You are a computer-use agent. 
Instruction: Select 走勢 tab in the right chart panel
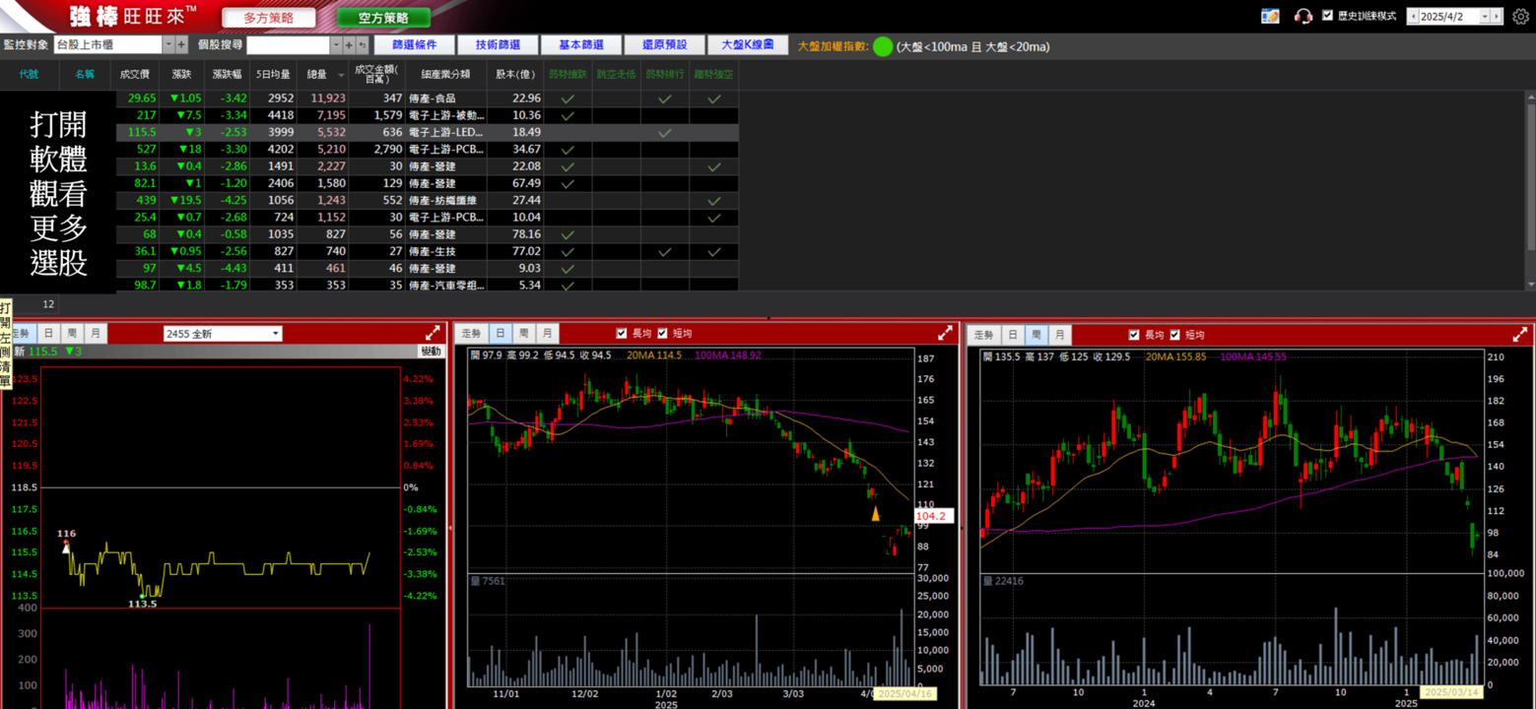[x=984, y=335]
